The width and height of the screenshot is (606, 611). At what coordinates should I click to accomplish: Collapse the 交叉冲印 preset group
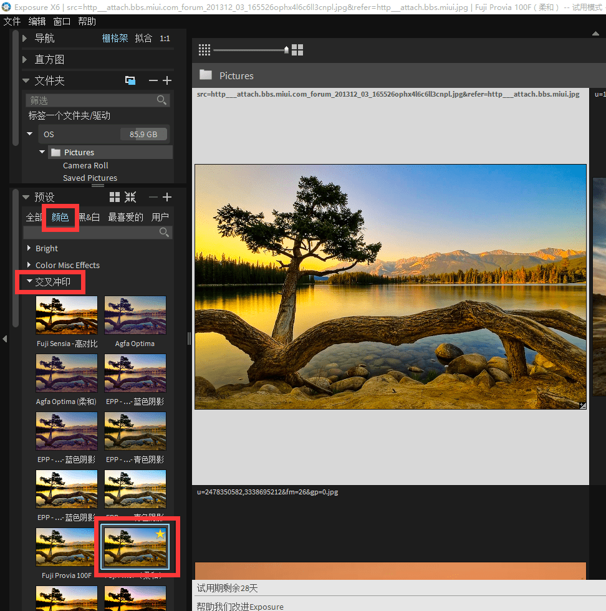pos(29,281)
